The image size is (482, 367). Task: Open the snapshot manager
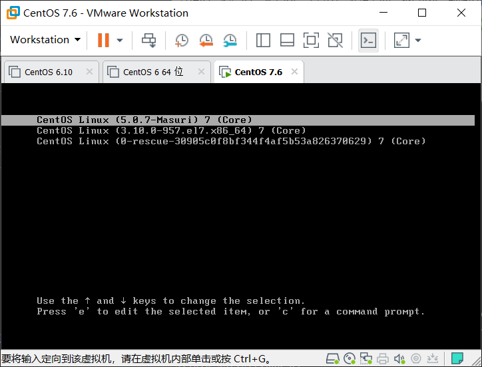click(x=230, y=41)
